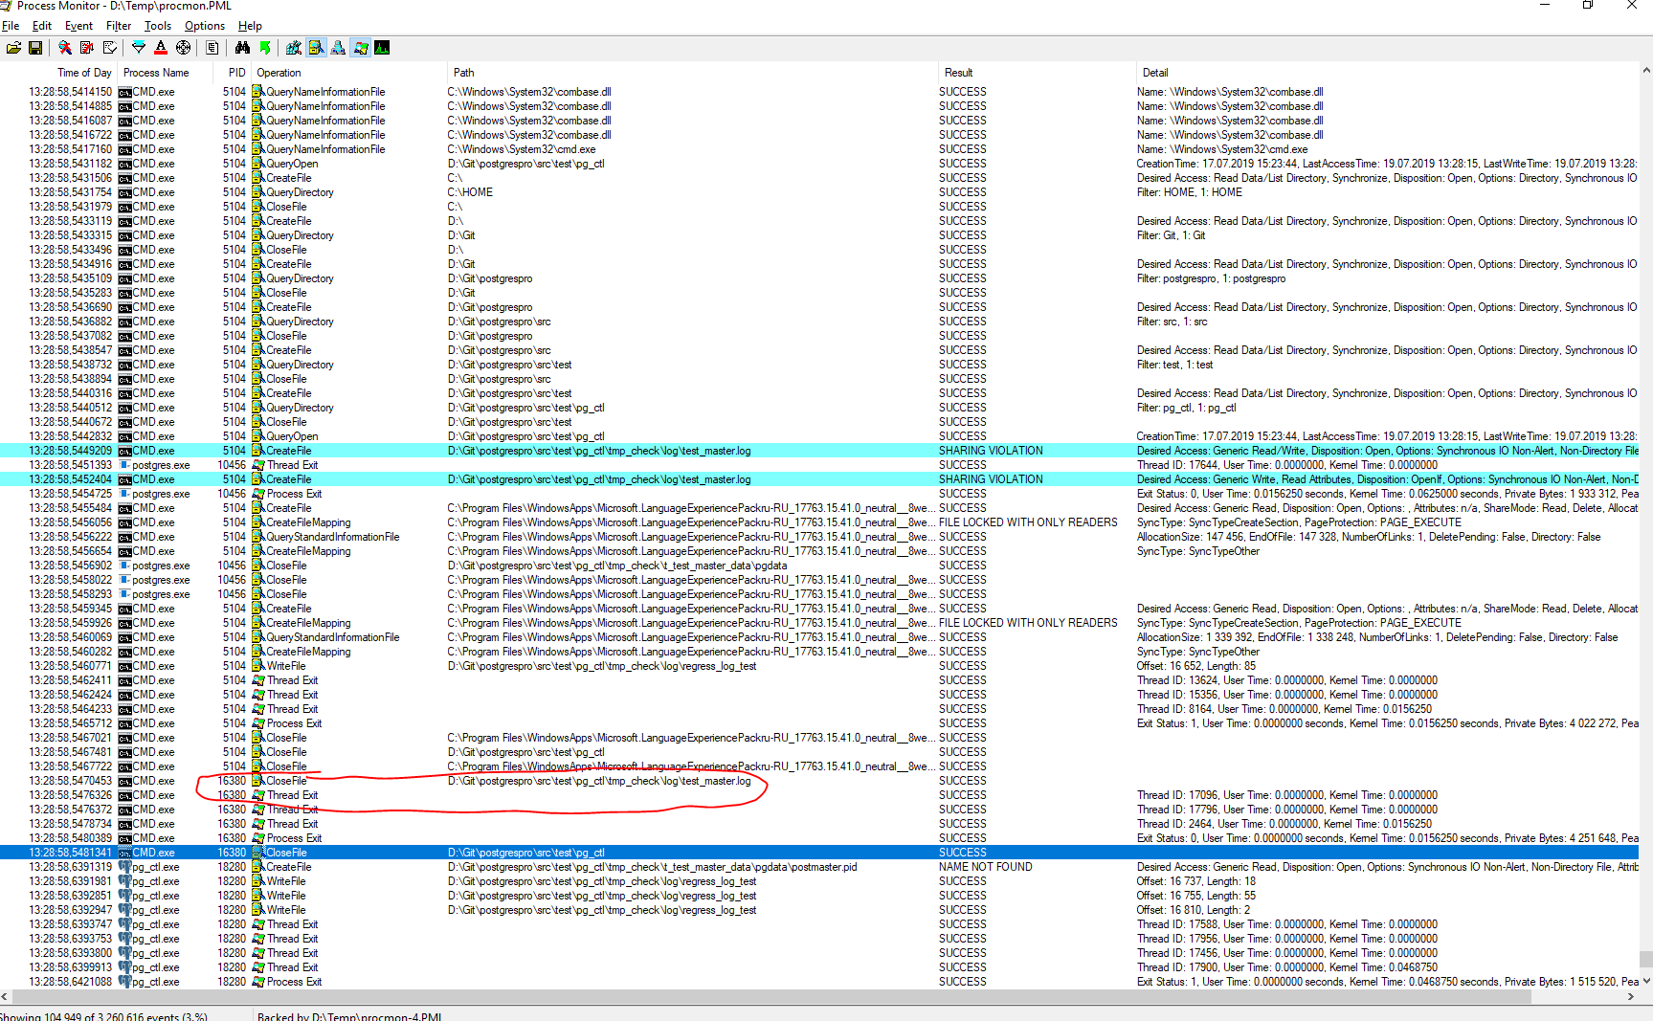Toggle Show Profiling Events graph icon
This screenshot has height=1021, width=1653.
(382, 48)
